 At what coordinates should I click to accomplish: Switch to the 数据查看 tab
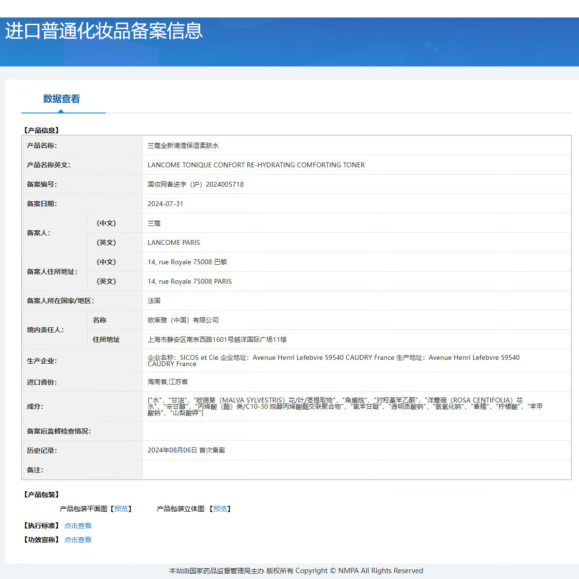point(62,99)
